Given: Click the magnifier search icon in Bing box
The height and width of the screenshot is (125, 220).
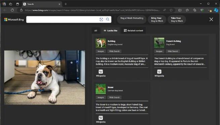Looking at the screenshot, I should [x=107, y=19].
